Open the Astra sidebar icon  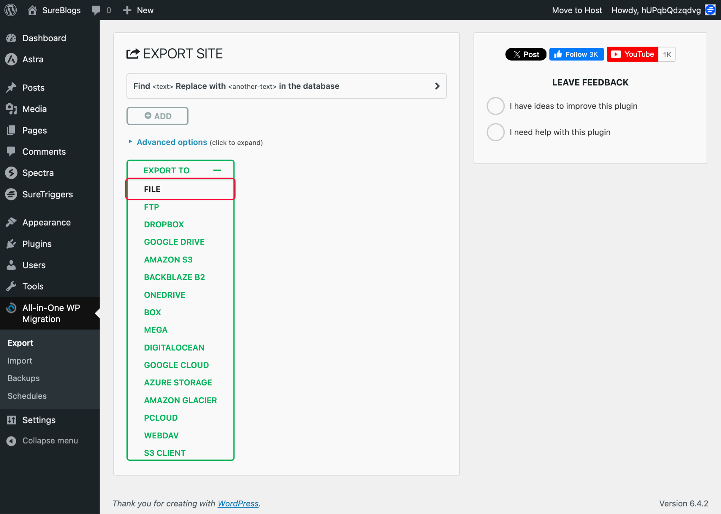coord(11,59)
